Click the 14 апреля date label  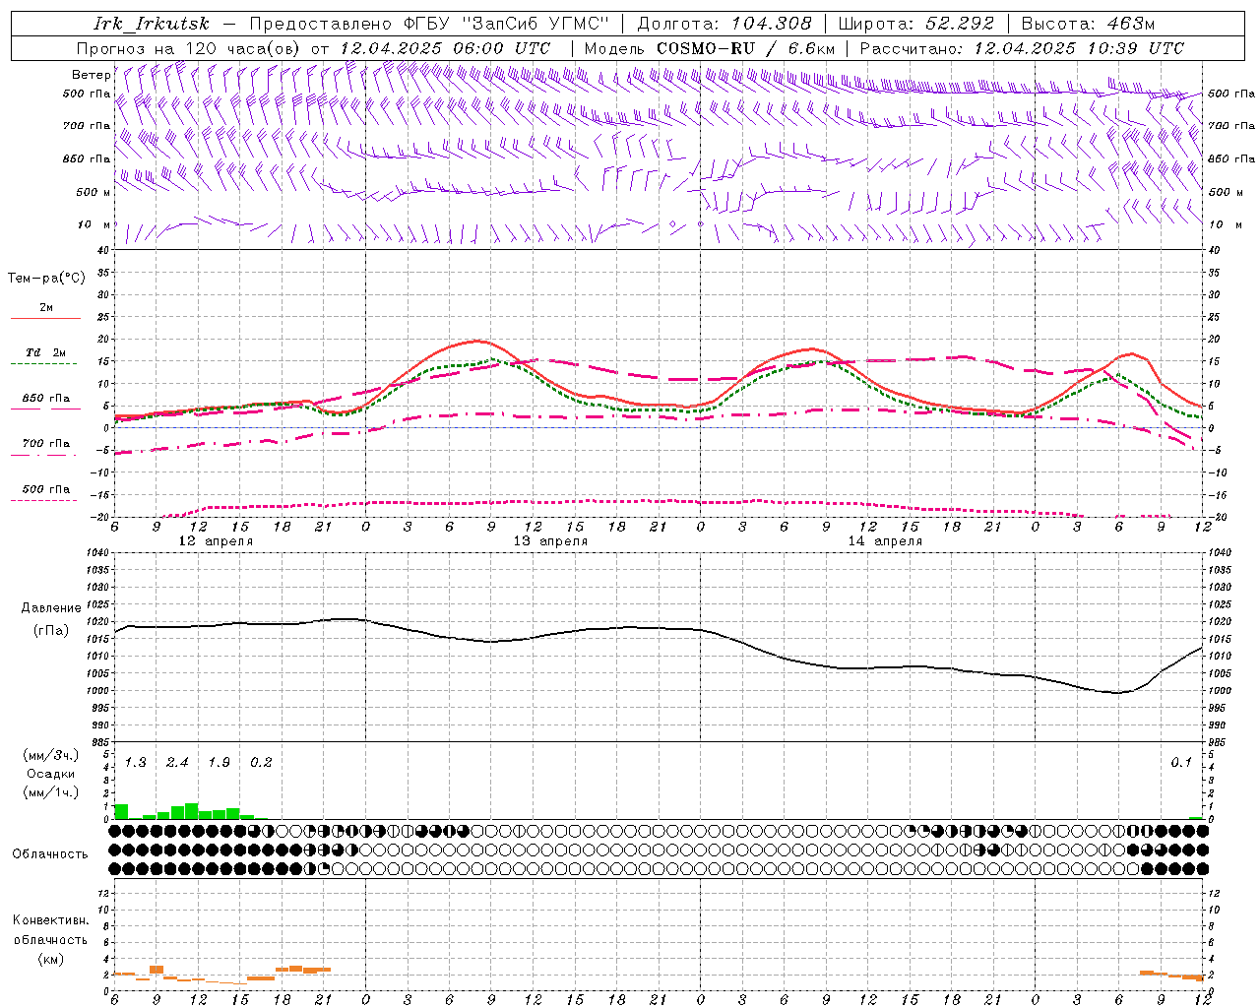tap(885, 541)
